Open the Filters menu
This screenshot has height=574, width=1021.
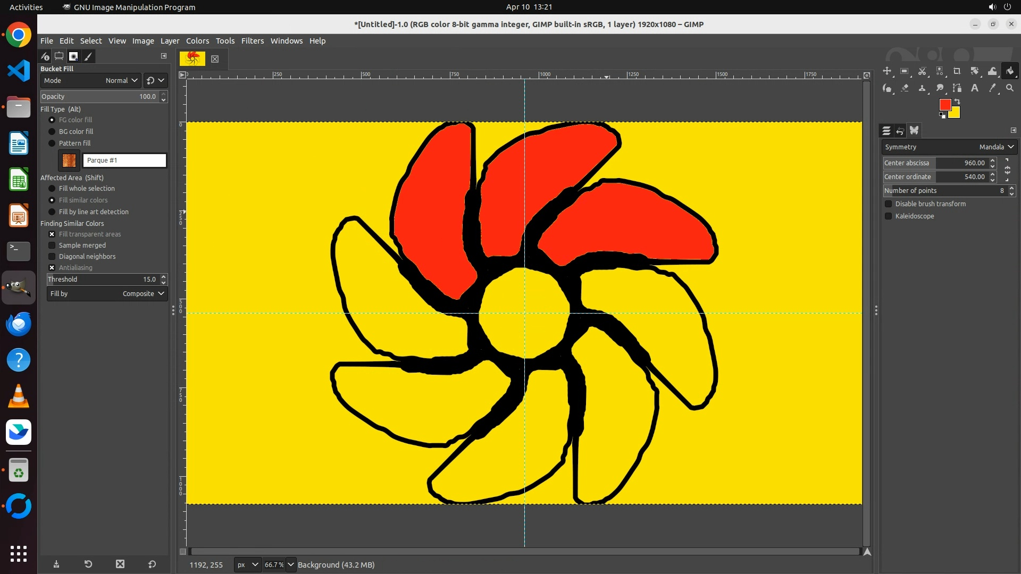click(252, 41)
